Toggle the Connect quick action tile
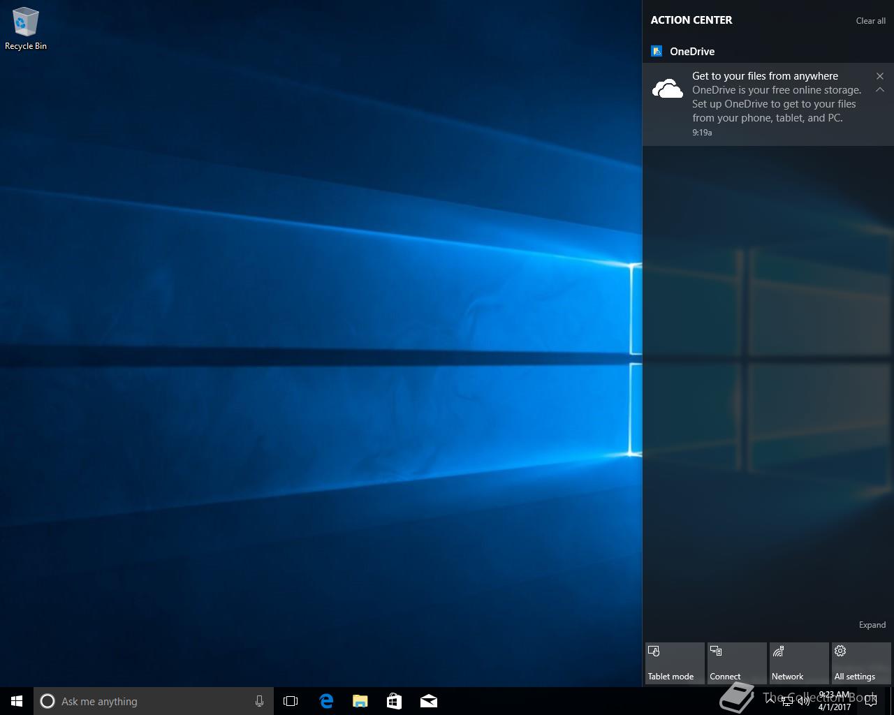 (x=736, y=663)
